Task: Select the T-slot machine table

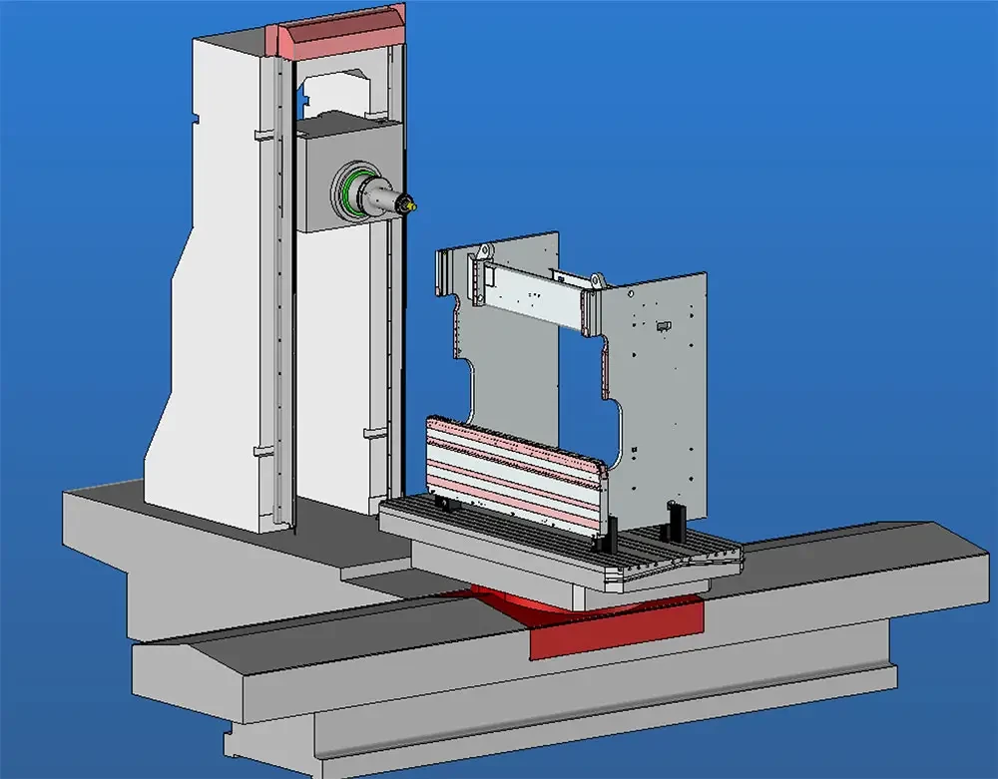Action: 560,544
